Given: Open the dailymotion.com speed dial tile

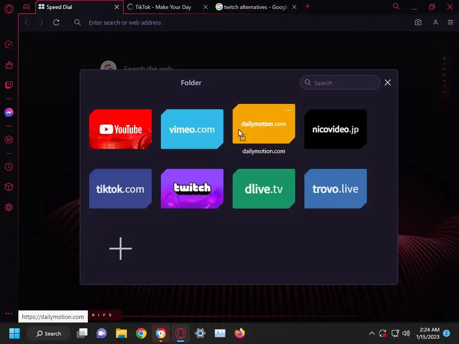Looking at the screenshot, I should pos(264,124).
